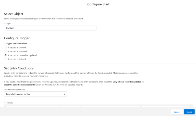Screen dimensions: 196x116
Task: Choose 'A record is updated' trigger
Action: tap(6, 51)
